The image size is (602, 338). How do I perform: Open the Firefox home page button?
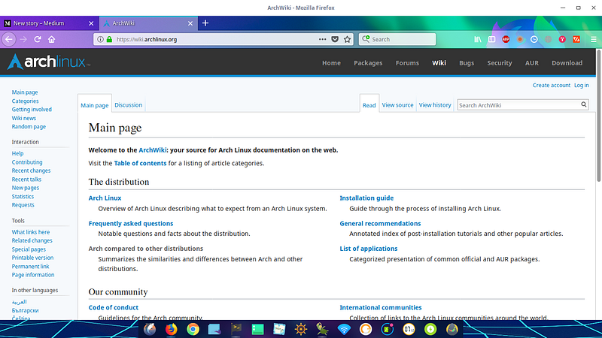click(x=51, y=39)
